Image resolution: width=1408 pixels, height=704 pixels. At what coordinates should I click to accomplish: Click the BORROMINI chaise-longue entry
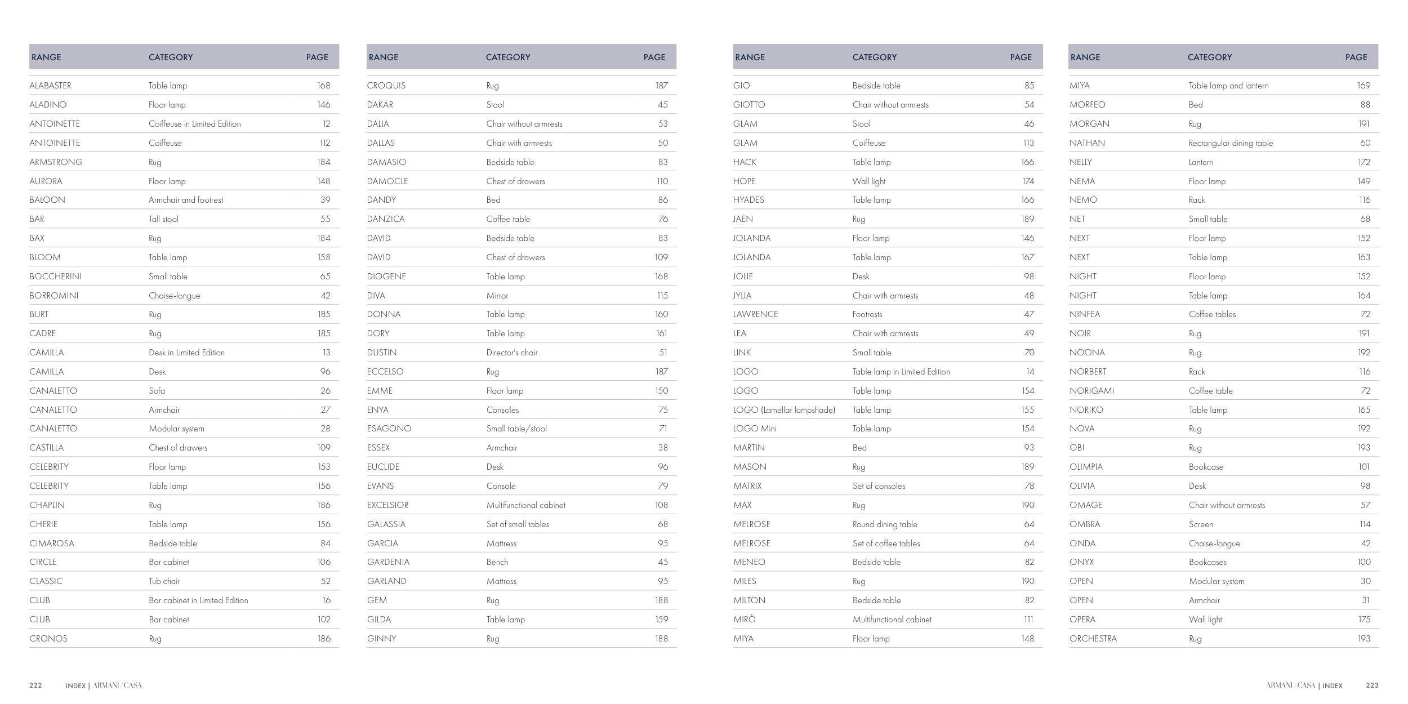point(54,296)
